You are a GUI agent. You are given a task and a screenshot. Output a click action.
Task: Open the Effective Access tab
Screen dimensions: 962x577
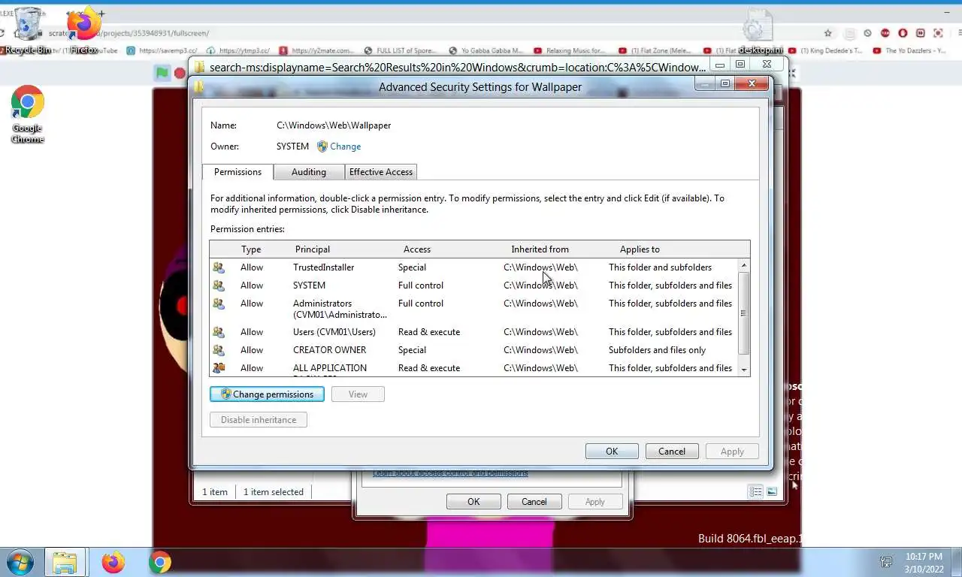coord(380,172)
